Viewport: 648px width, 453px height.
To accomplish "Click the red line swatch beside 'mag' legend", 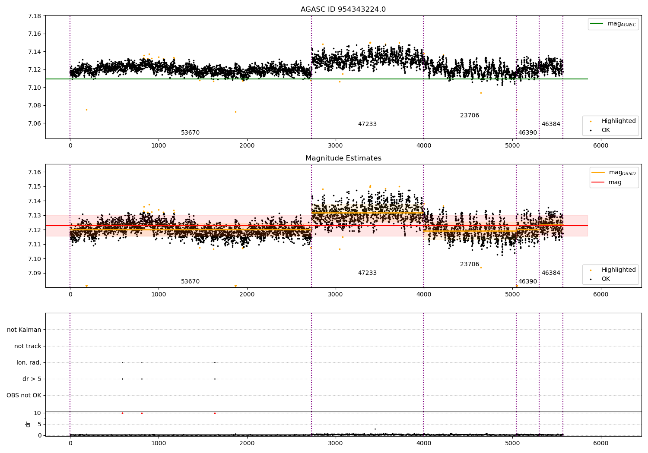I will [x=598, y=182].
